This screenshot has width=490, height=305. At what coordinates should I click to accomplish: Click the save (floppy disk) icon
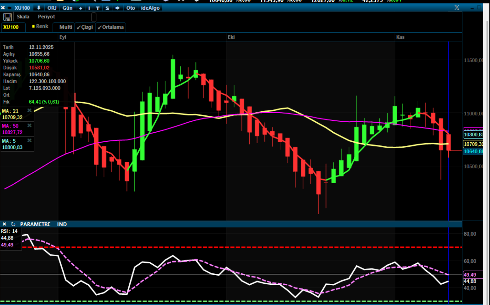click(x=7, y=17)
